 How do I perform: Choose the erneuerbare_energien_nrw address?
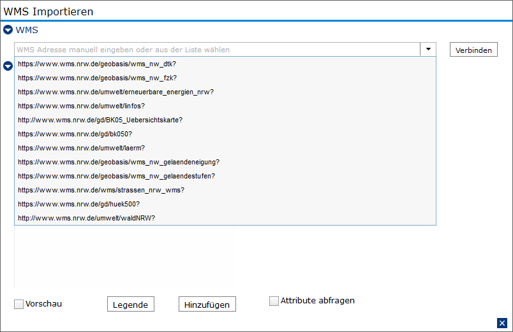[225, 92]
